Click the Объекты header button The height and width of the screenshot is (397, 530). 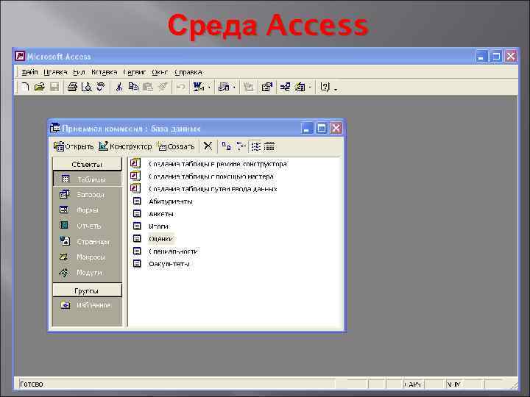pos(87,164)
